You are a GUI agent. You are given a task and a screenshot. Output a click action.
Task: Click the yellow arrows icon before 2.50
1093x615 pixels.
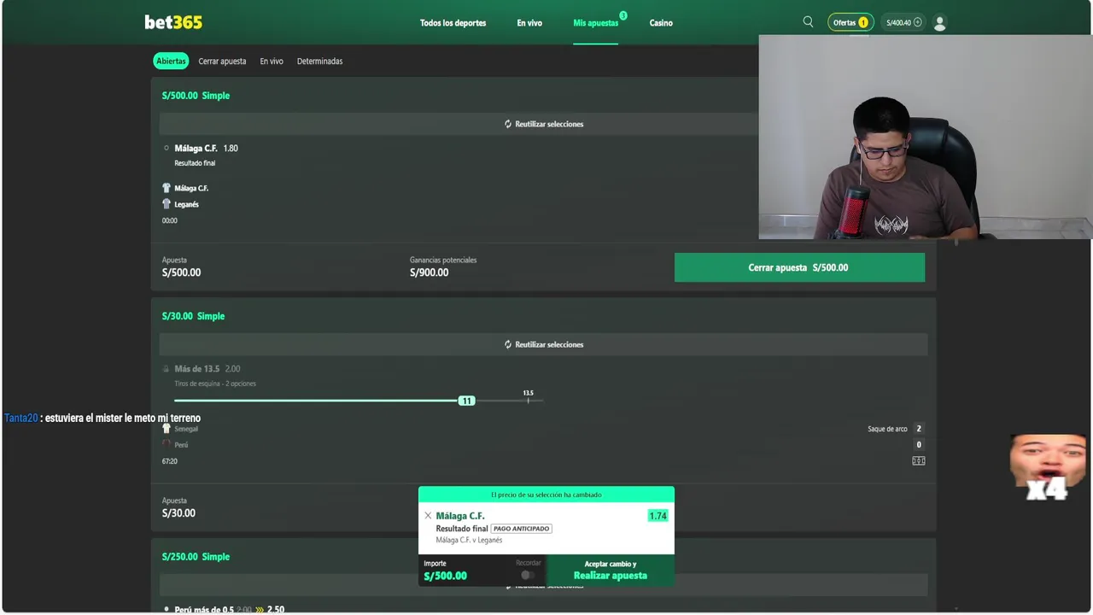pyautogui.click(x=260, y=610)
